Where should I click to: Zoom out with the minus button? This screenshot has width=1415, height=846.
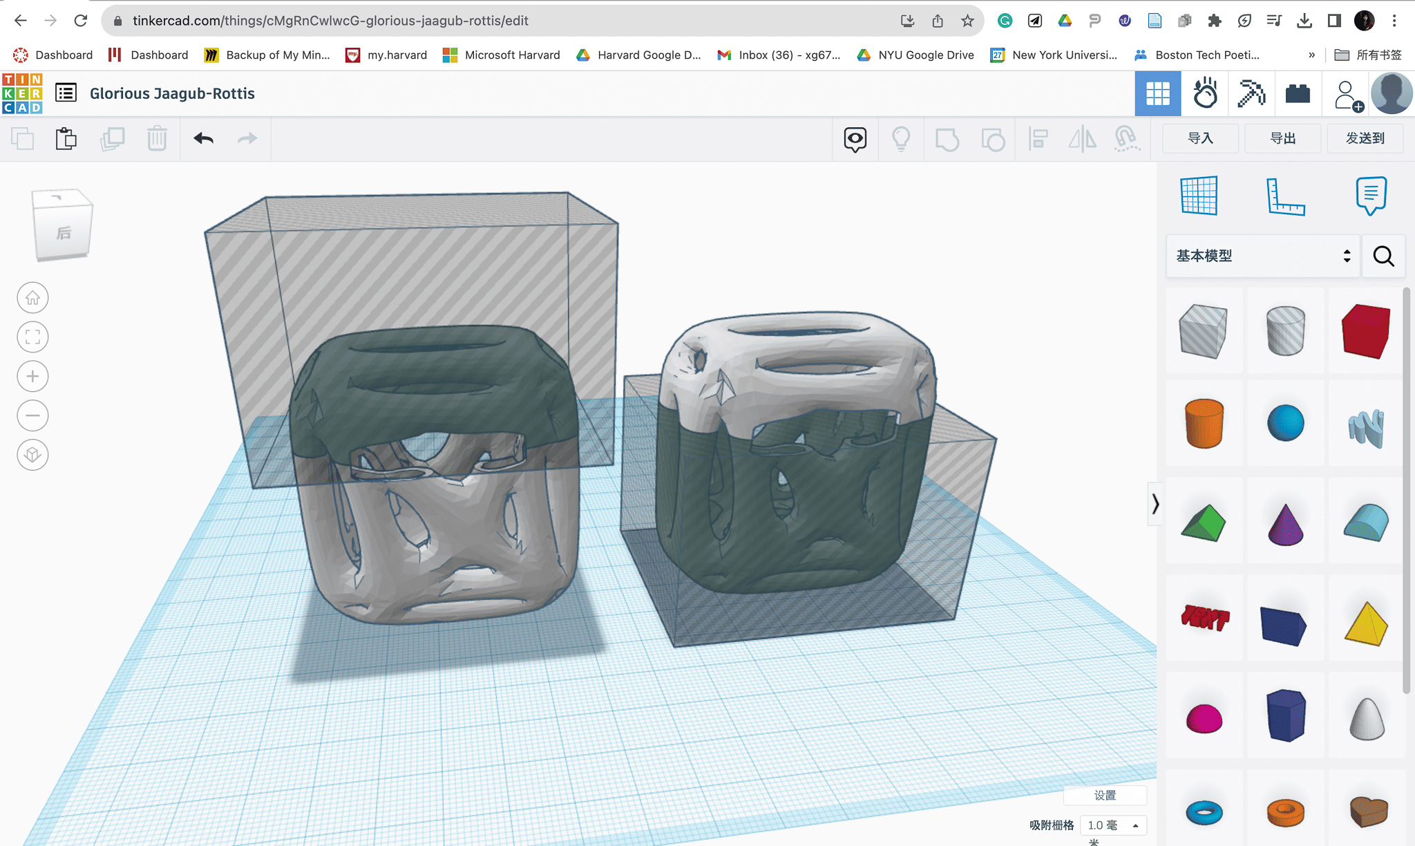point(32,415)
